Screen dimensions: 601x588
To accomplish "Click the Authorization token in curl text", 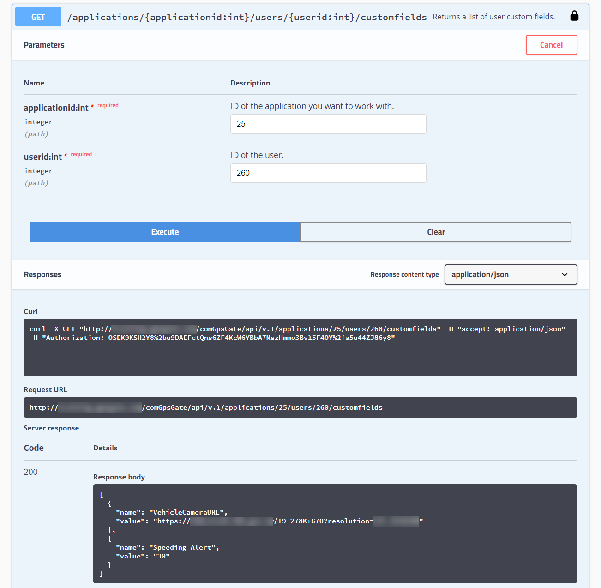I will pos(252,338).
